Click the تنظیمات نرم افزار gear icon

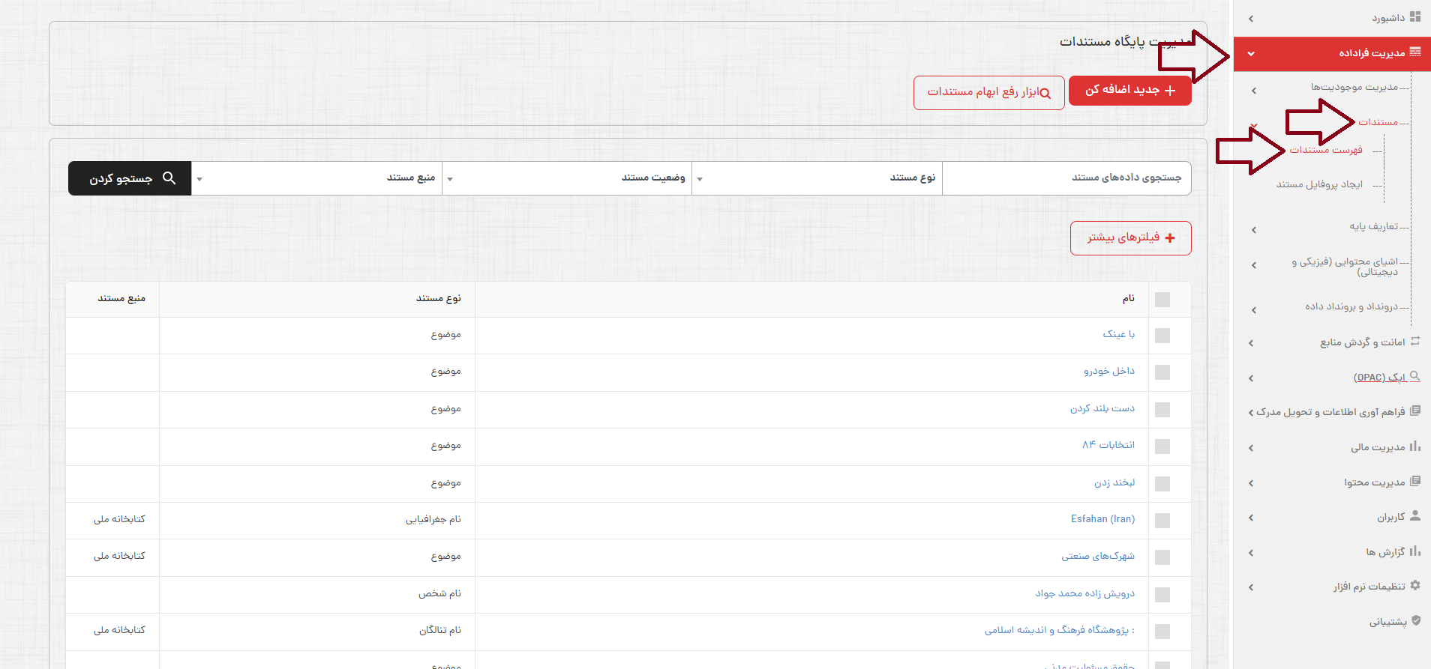tap(1414, 585)
